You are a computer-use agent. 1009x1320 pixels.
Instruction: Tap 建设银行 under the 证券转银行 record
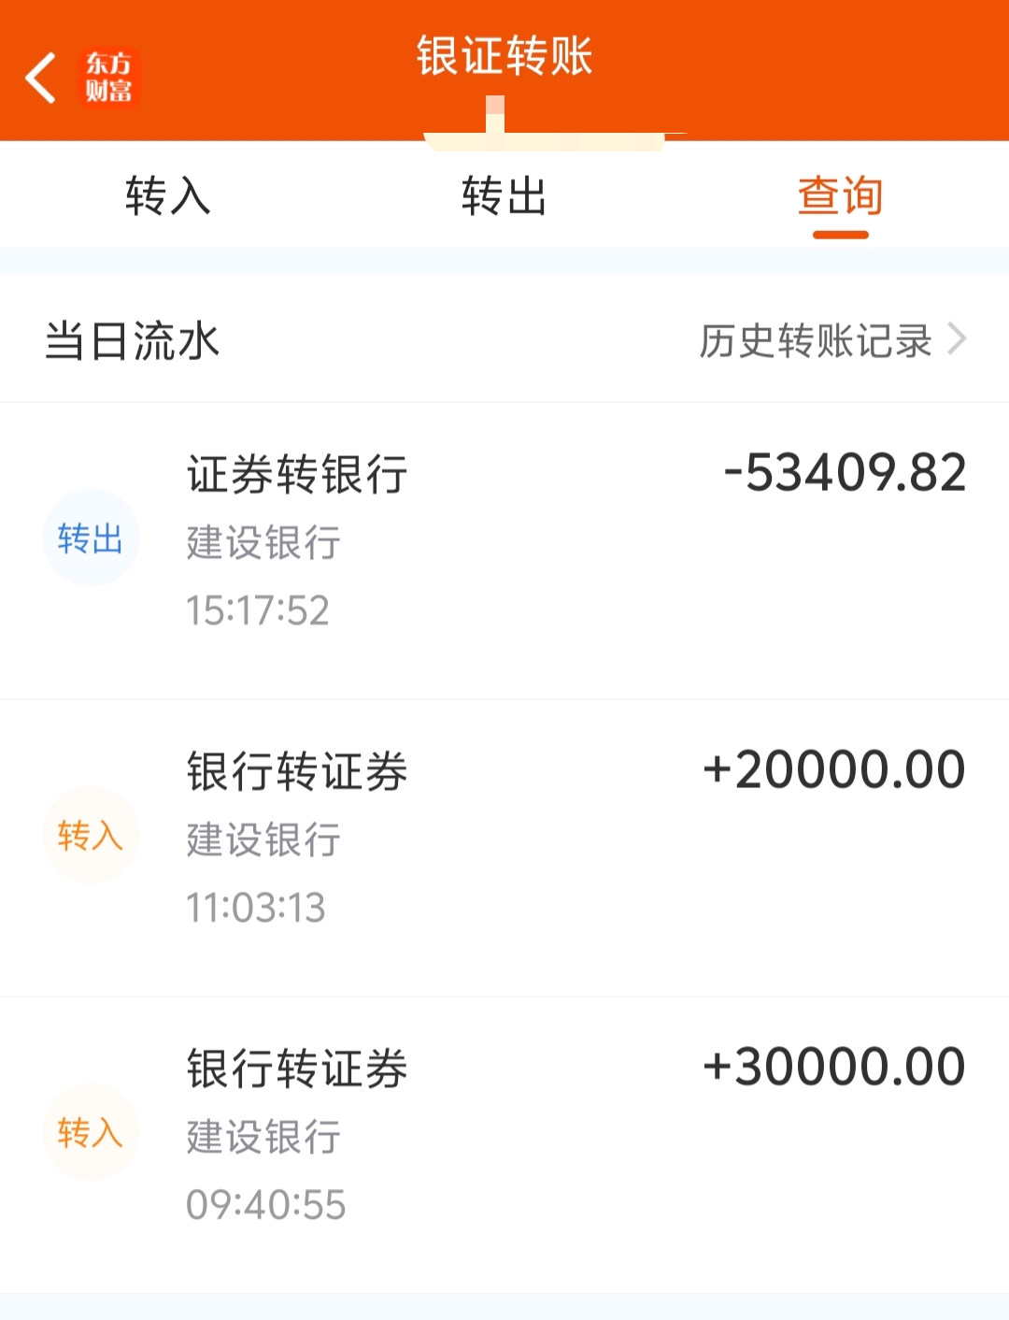point(263,543)
